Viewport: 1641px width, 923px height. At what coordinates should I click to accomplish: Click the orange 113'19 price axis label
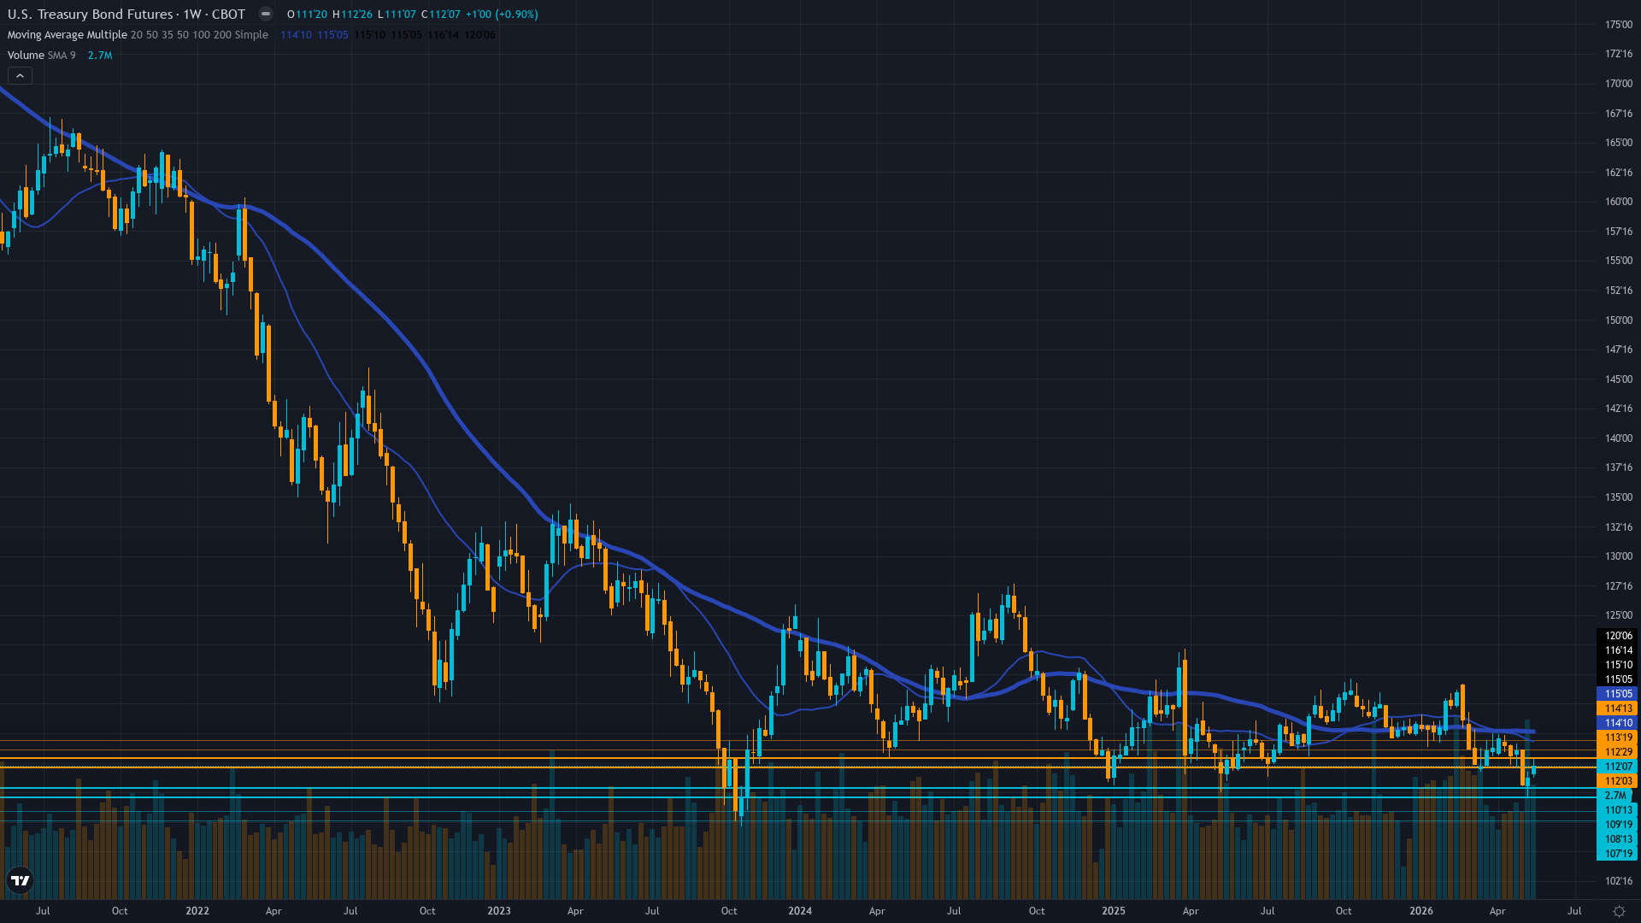click(x=1617, y=738)
